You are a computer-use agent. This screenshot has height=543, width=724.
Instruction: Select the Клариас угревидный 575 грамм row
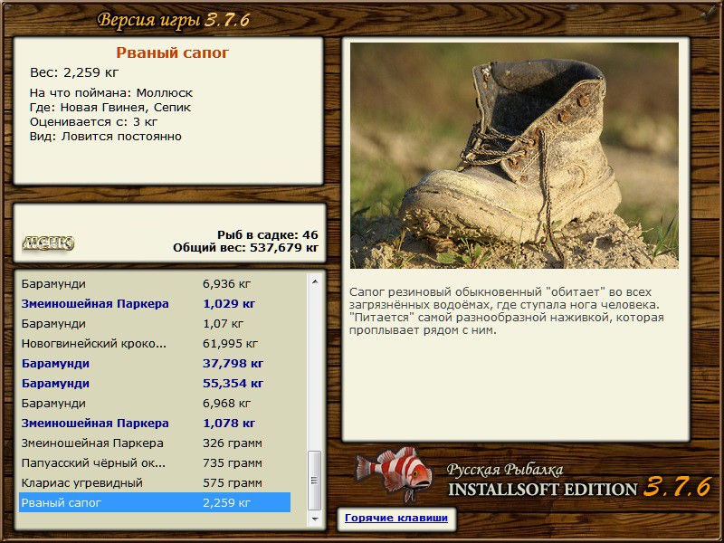point(155,482)
